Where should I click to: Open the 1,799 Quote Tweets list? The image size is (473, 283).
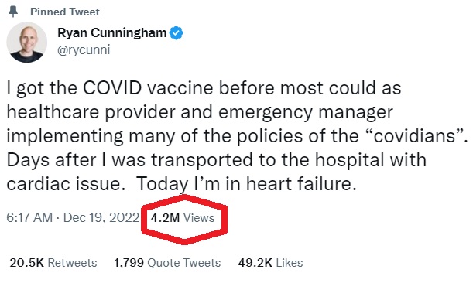tap(167, 263)
